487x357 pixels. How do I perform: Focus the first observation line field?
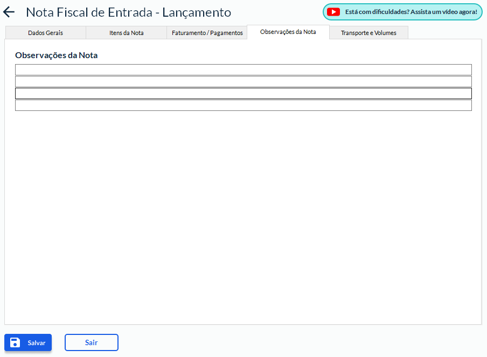point(243,69)
